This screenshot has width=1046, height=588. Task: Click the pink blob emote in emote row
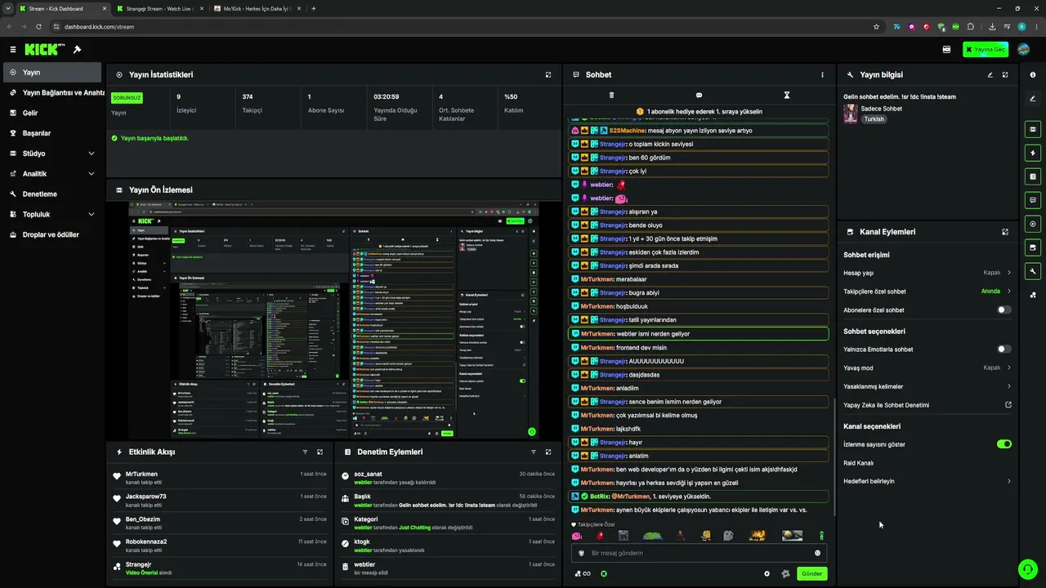(577, 536)
